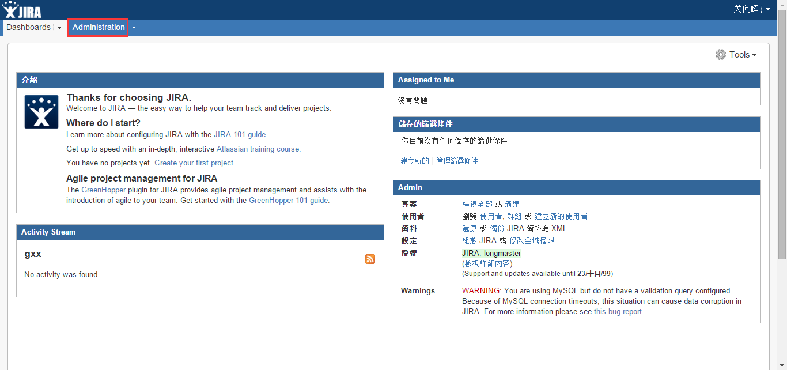Click the Assigned to Me gadget header
Image resolution: width=787 pixels, height=370 pixels.
click(577, 80)
